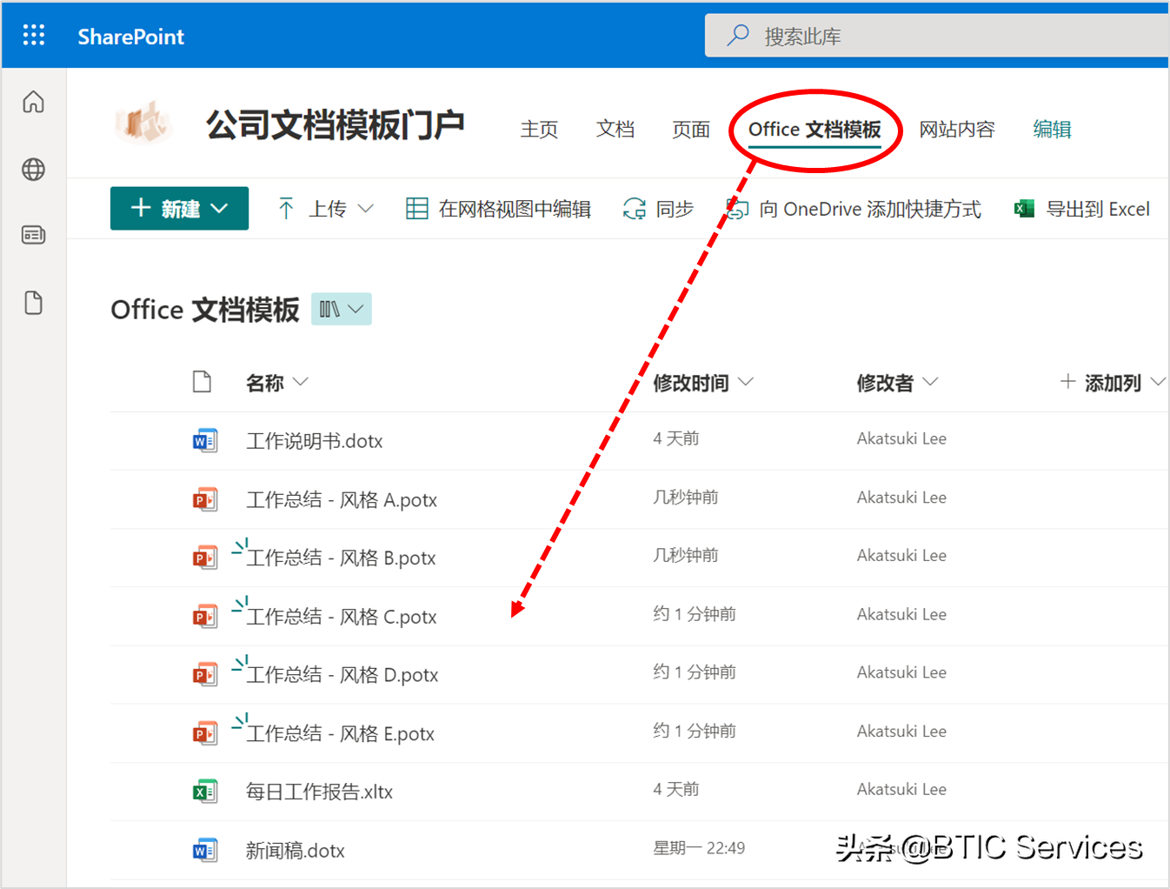The width and height of the screenshot is (1170, 889).
Task: Open file 每日工作报告.xltx
Action: 319,792
